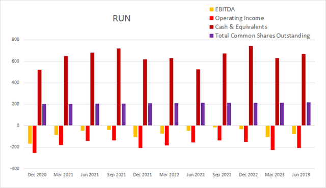
Task: Click the Dec 2022 axis label
Action: (248, 175)
